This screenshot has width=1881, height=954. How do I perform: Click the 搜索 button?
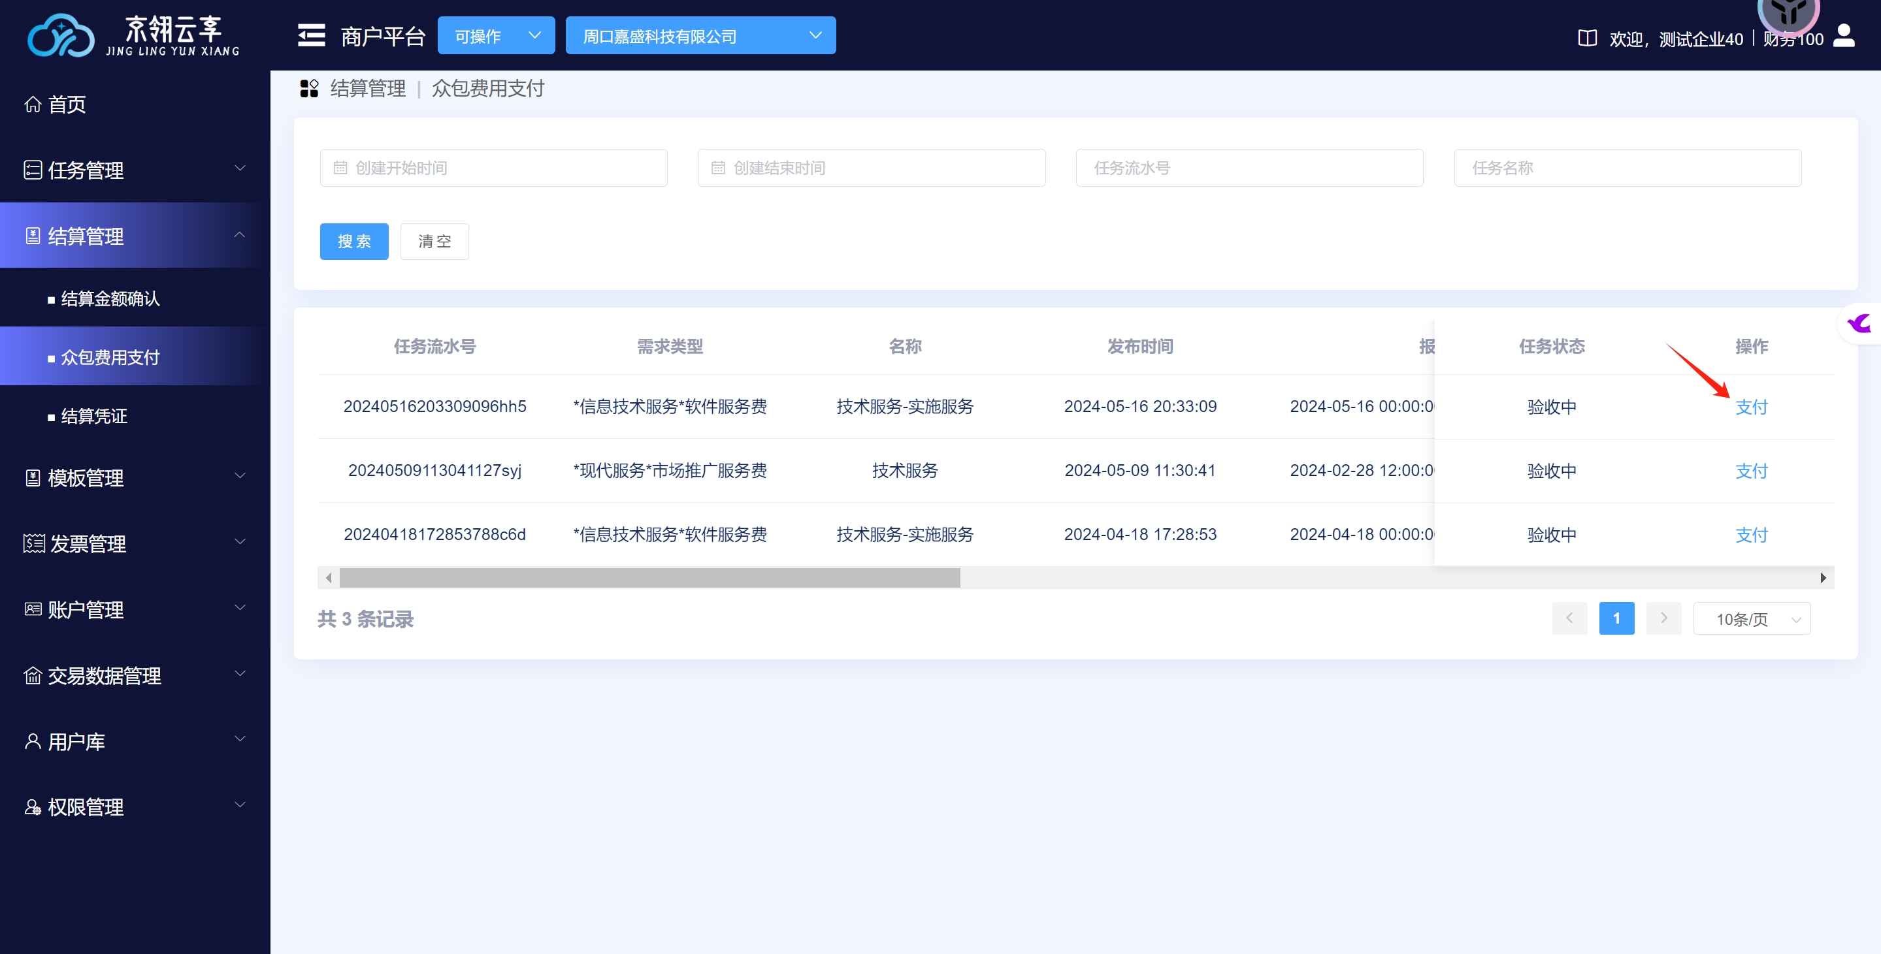(354, 242)
